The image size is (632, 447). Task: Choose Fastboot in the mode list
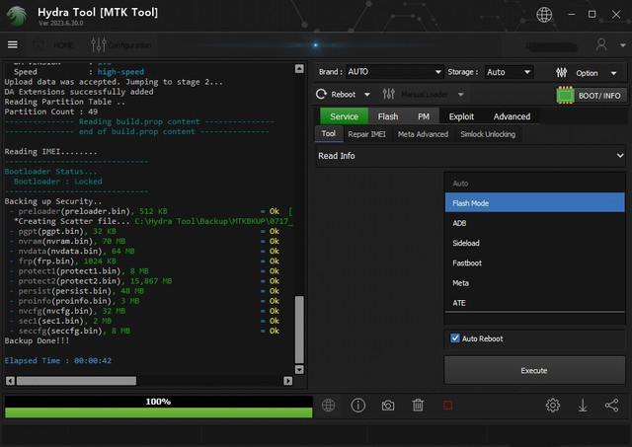[534, 262]
